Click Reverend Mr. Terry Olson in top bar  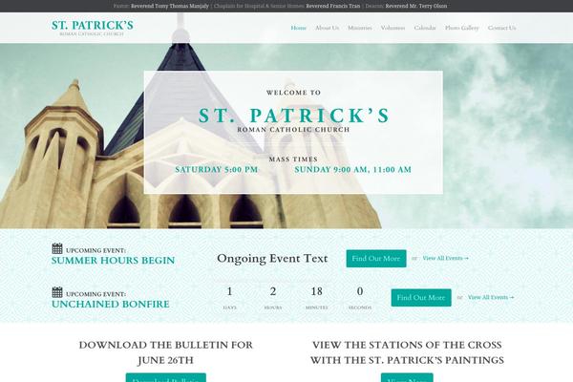(x=416, y=6)
